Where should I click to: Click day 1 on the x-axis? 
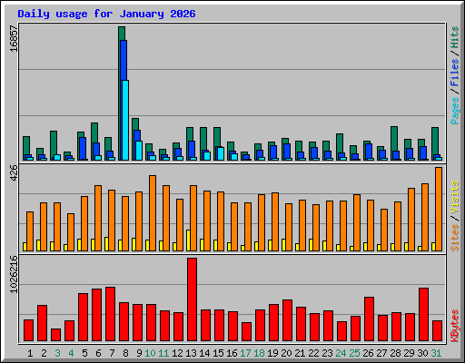30,353
